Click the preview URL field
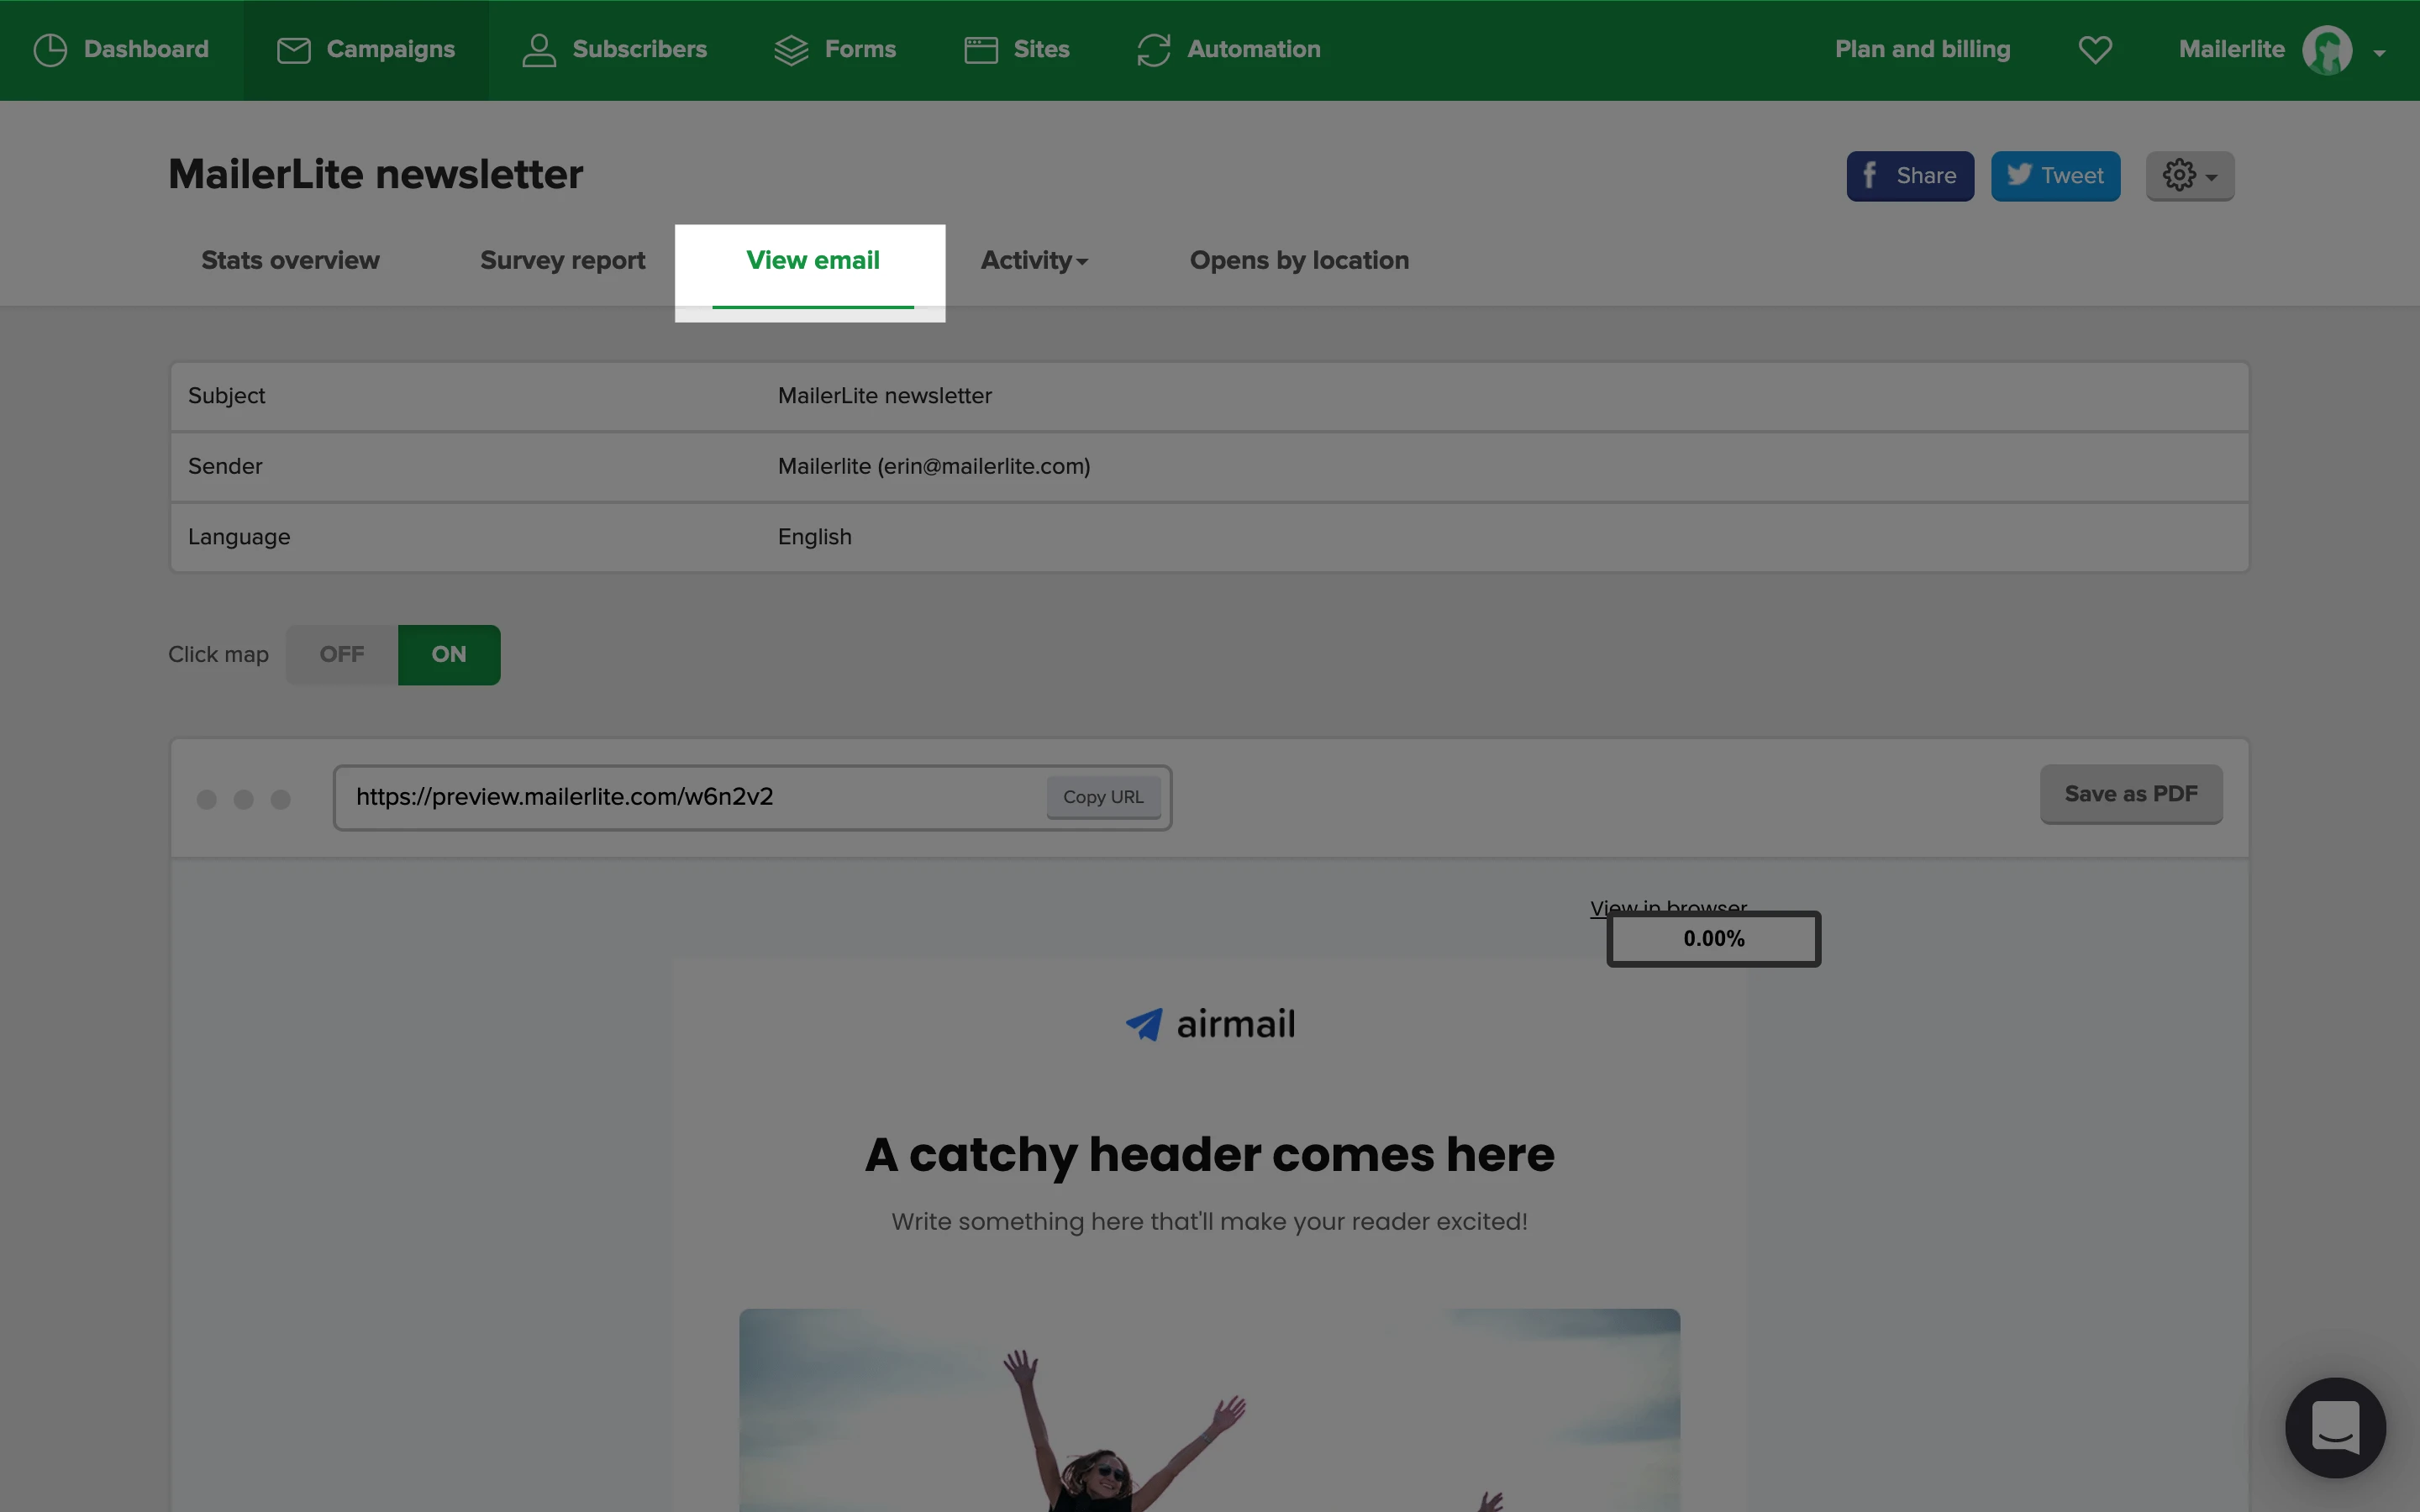2420x1512 pixels. tap(690, 797)
